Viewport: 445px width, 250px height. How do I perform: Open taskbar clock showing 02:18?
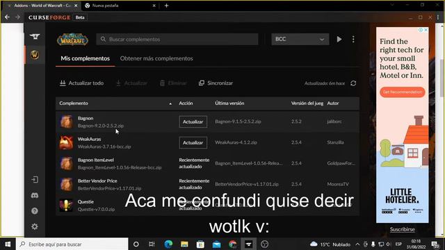click(416, 244)
